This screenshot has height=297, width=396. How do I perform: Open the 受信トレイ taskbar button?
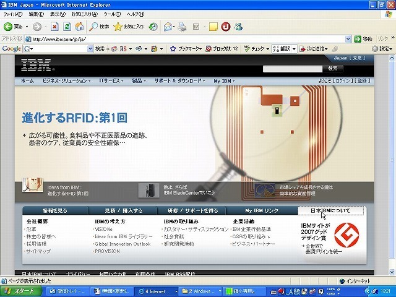(67, 291)
